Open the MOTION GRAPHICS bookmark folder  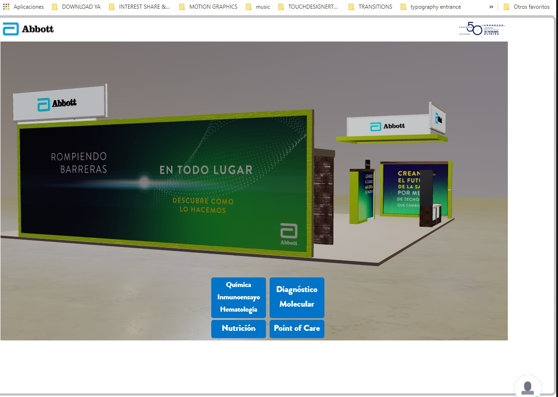point(209,7)
